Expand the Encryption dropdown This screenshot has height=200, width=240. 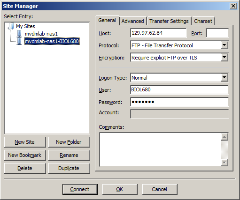(225, 58)
